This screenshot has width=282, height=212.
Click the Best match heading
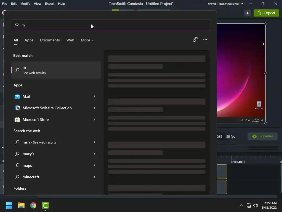point(23,55)
